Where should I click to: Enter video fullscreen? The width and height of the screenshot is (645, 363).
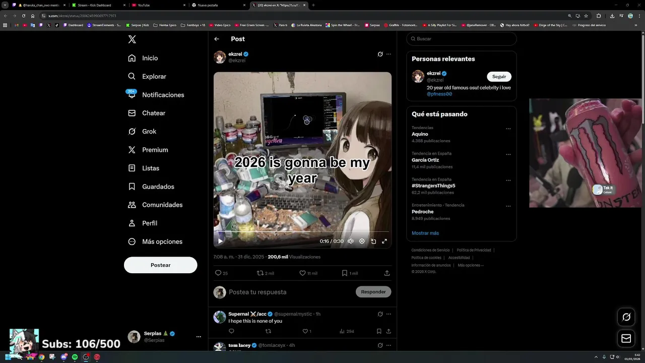tap(384, 241)
